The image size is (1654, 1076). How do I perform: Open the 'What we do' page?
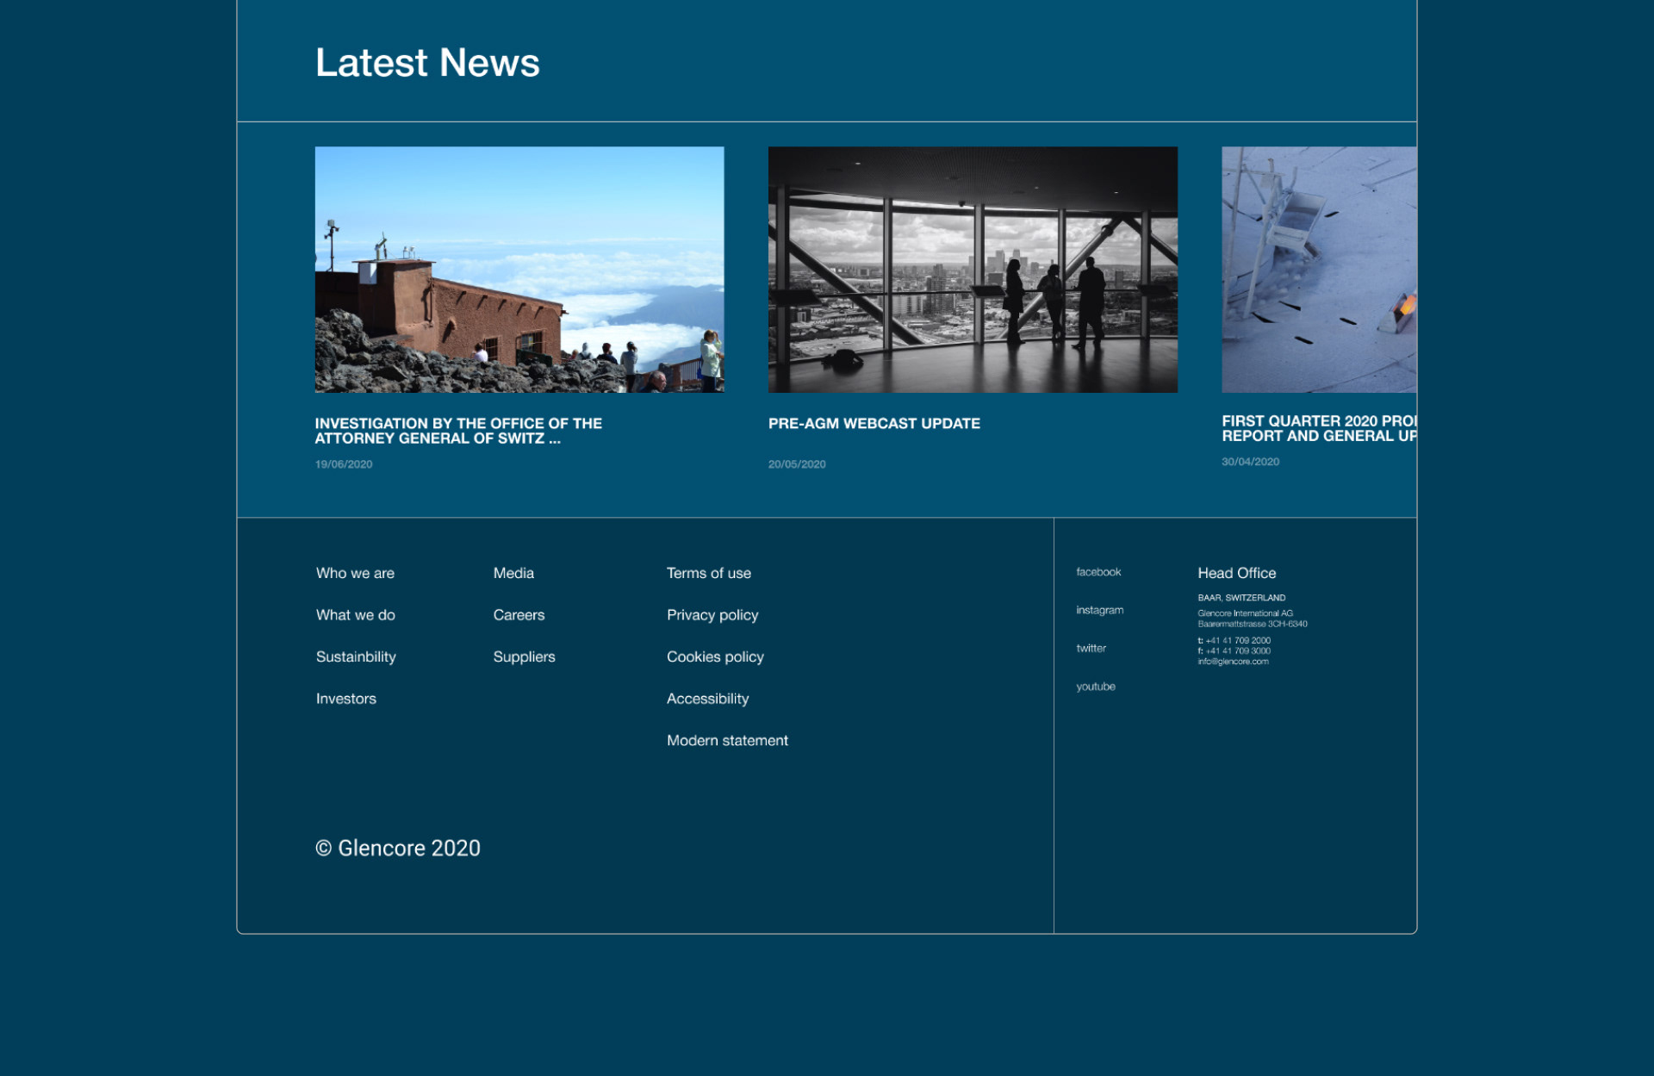point(356,615)
